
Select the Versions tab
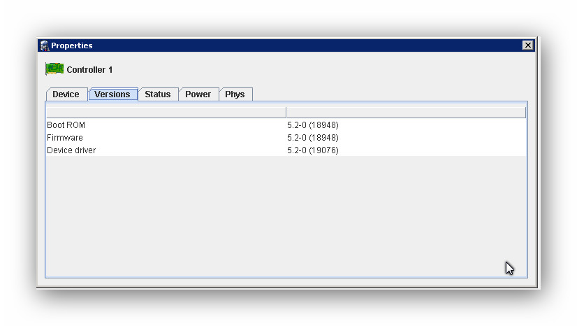click(x=112, y=94)
